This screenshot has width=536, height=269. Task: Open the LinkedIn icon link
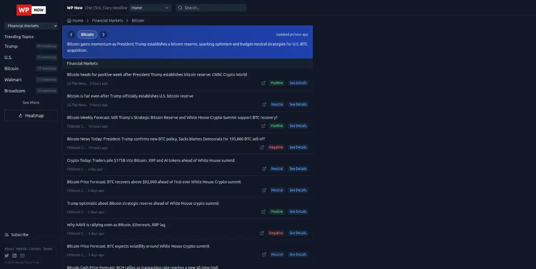point(14,256)
